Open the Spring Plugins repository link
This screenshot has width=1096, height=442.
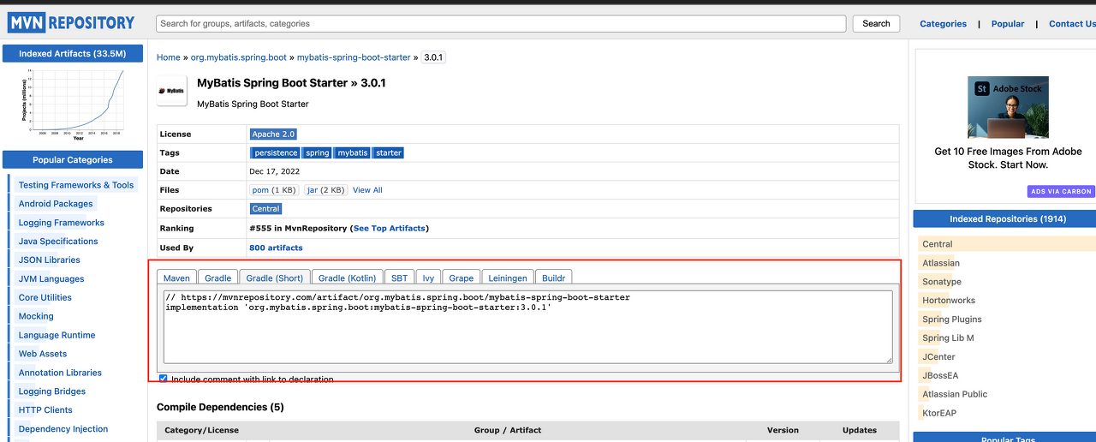pyautogui.click(x=952, y=320)
